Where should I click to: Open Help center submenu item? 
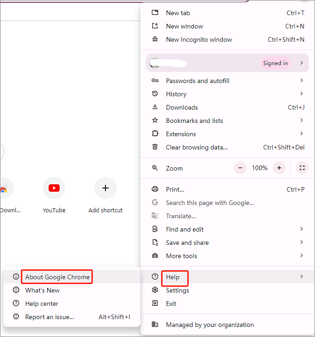72,304
